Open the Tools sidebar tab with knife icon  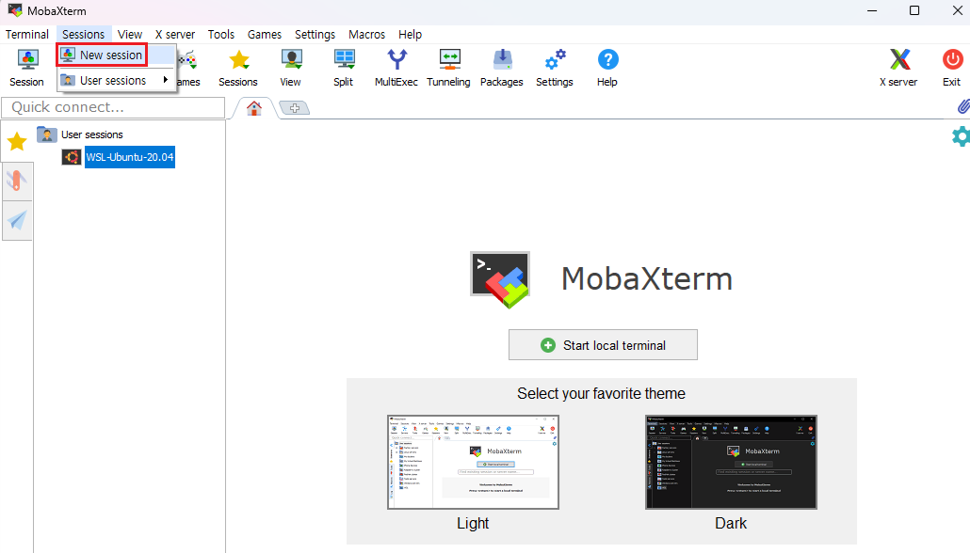click(x=17, y=181)
